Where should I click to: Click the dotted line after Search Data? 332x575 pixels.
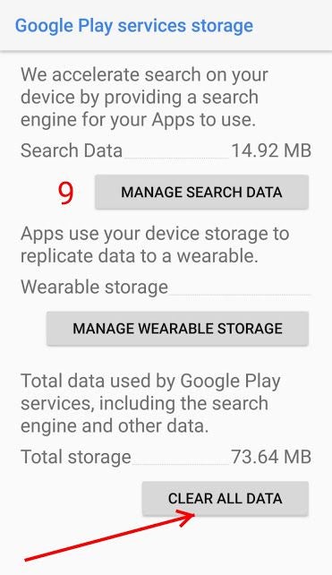176,158
